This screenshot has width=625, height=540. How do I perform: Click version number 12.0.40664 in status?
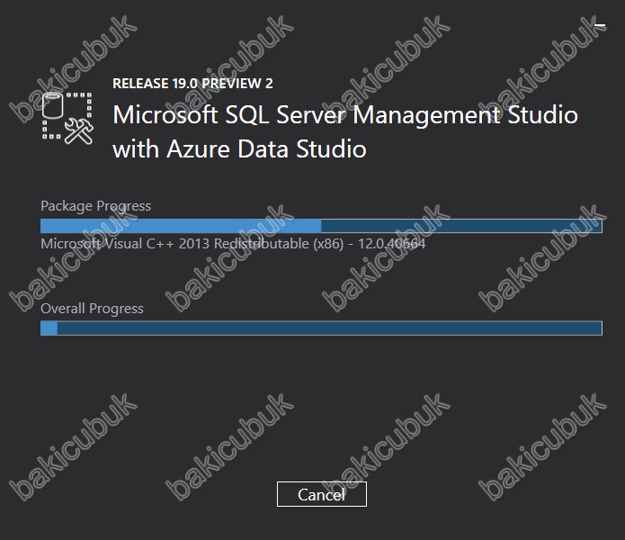coord(391,244)
